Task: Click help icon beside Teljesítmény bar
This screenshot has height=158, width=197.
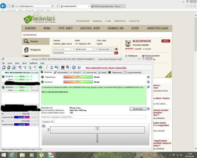Action: point(148,77)
